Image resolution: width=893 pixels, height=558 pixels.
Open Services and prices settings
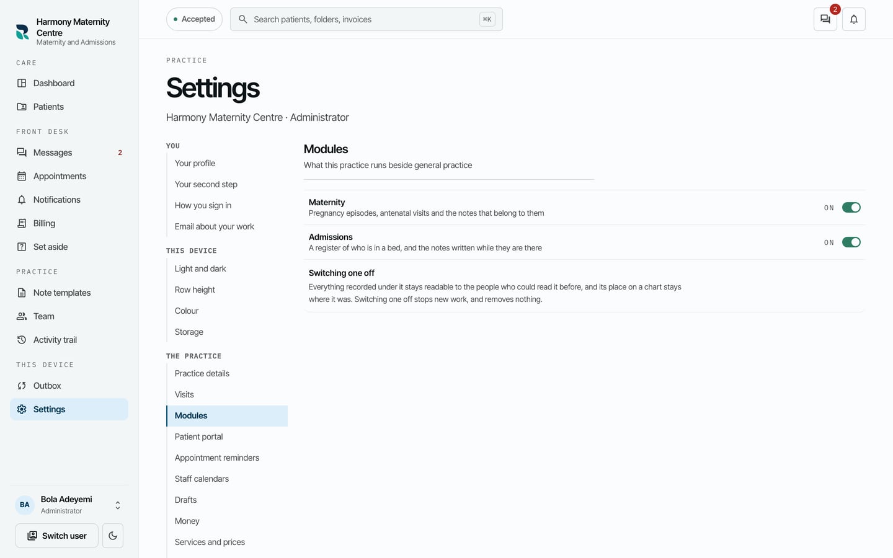coord(227,542)
